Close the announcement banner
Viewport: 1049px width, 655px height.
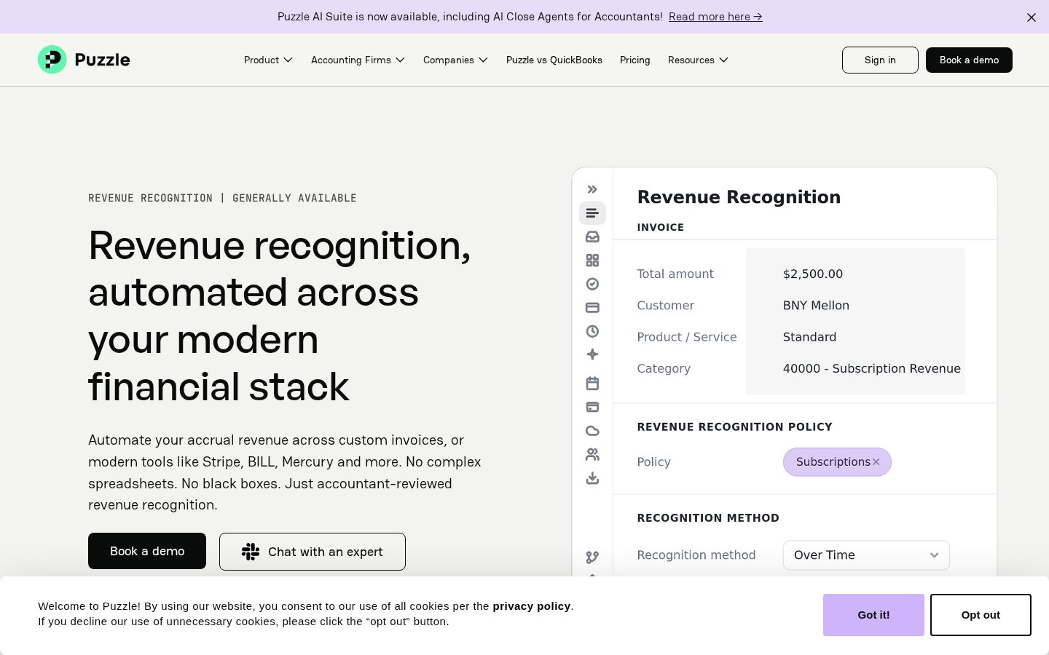pyautogui.click(x=1032, y=17)
